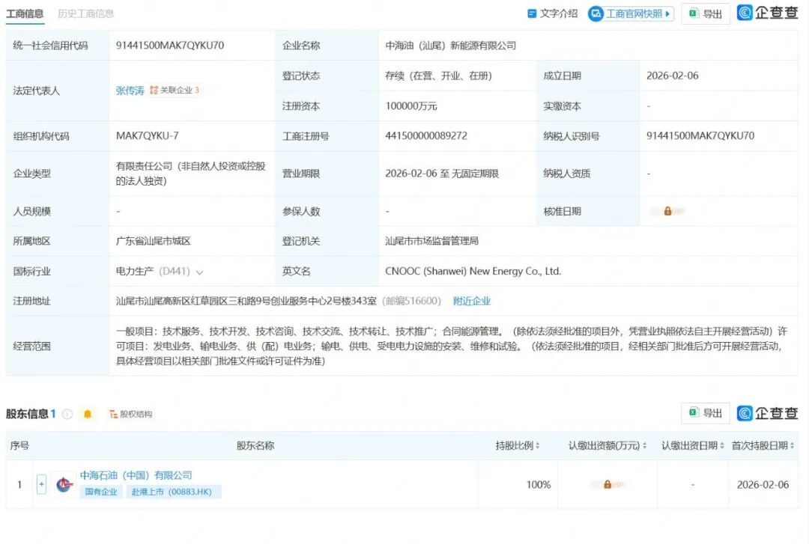The width and height of the screenshot is (809, 544).
Task: Export shareholder info via lower 导出 button
Action: pos(706,413)
